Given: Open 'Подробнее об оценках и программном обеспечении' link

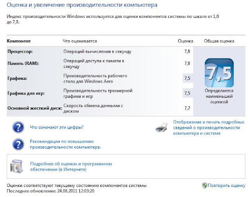Looking at the screenshot, I should [71, 166].
